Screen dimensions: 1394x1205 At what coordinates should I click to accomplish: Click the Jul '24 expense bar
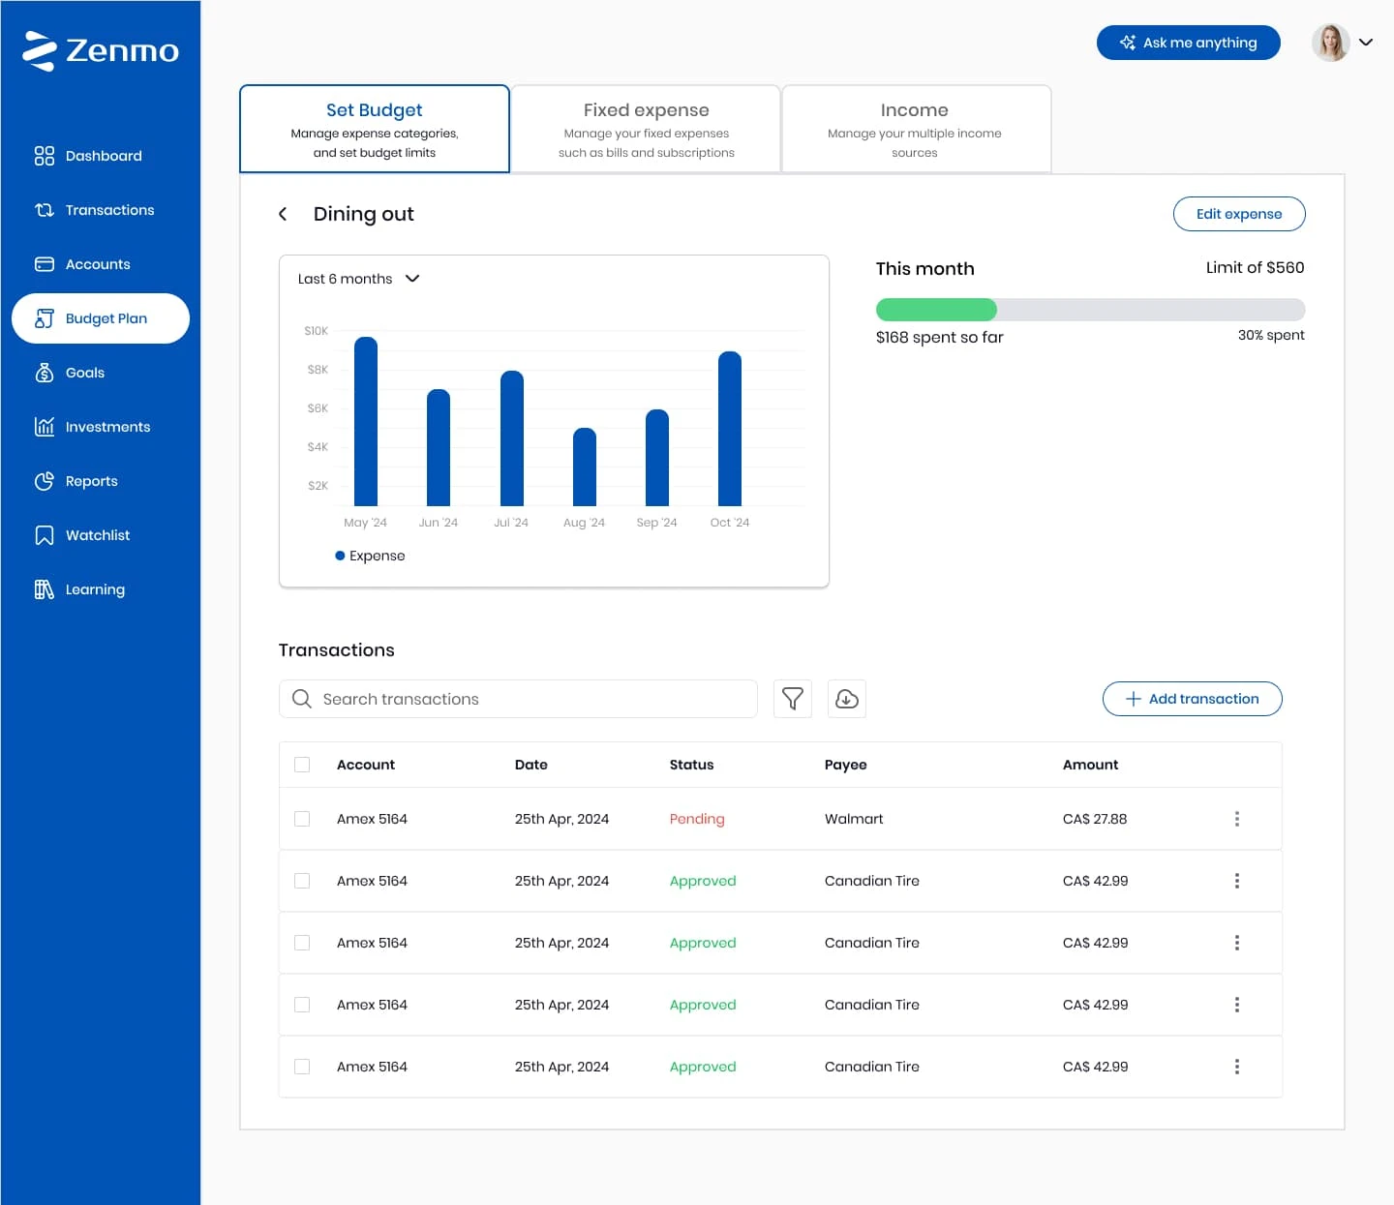(512, 438)
